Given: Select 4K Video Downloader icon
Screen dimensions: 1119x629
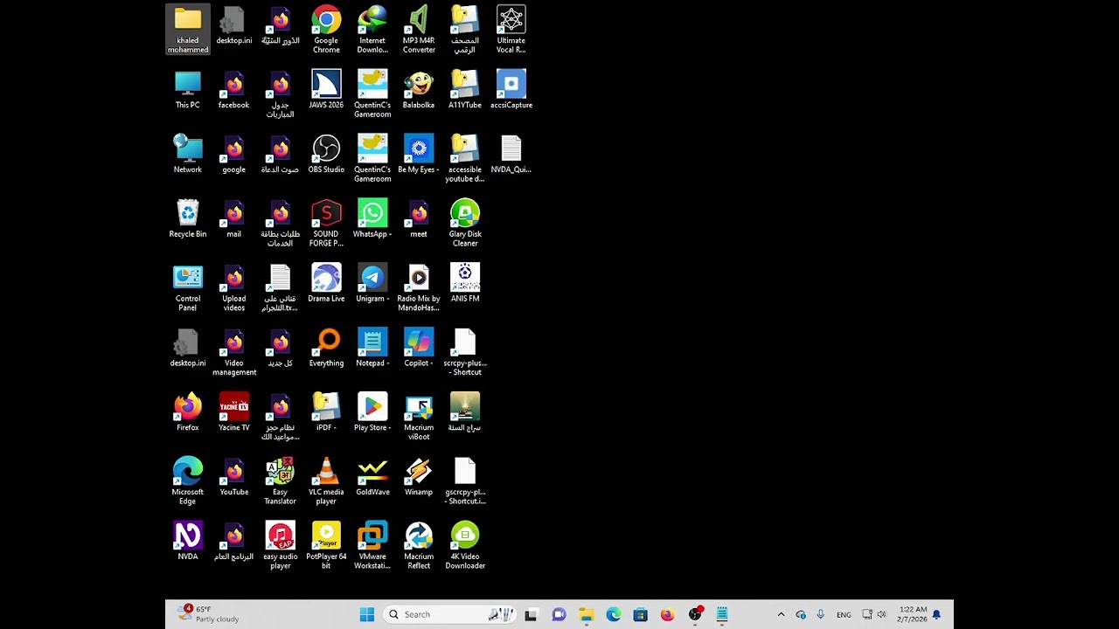Looking at the screenshot, I should 465,547.
